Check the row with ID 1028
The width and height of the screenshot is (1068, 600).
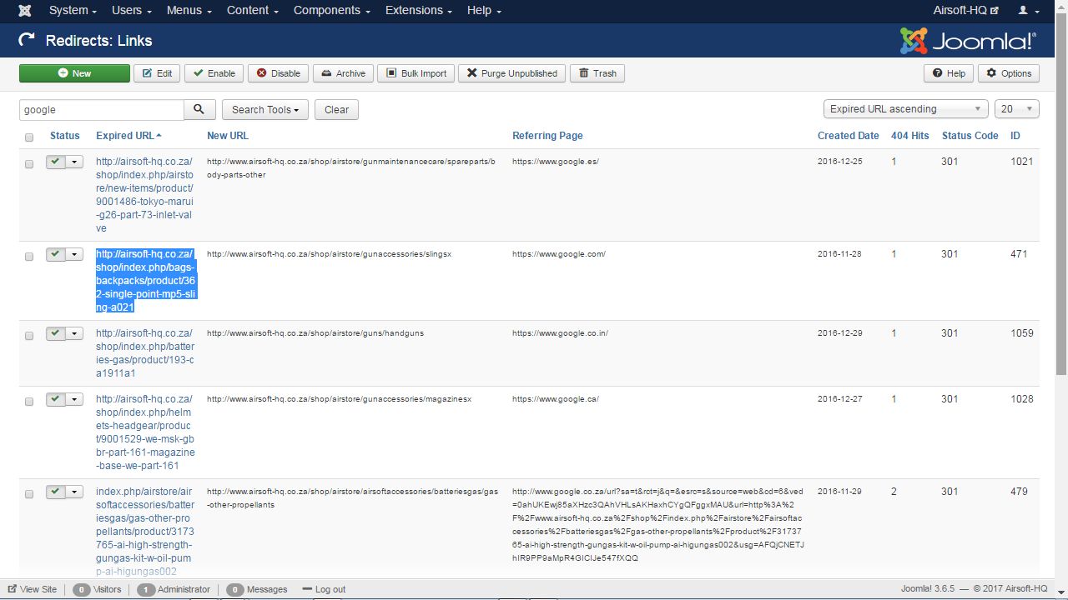click(29, 402)
